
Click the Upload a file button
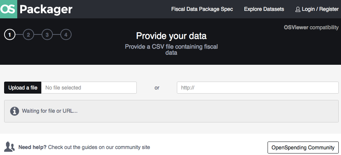tap(22, 88)
